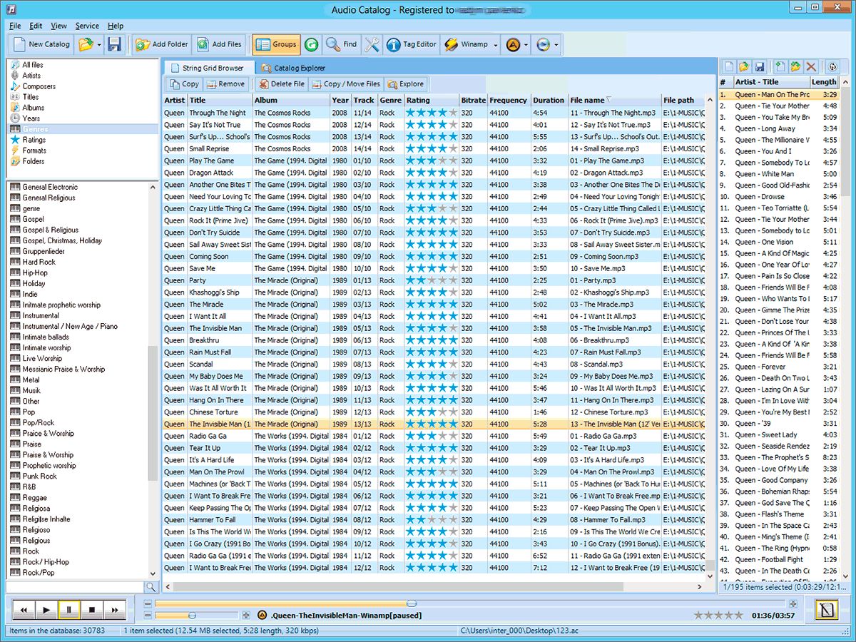Create a New Catalog
Viewport: 856px width, 642px height.
41,44
